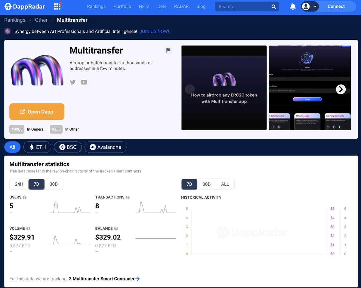
Task: Open the RADAR nav item
Action: (181, 6)
